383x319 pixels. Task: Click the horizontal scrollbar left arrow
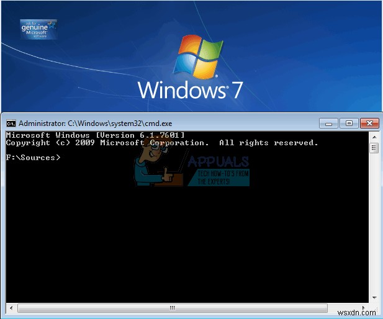(11, 308)
